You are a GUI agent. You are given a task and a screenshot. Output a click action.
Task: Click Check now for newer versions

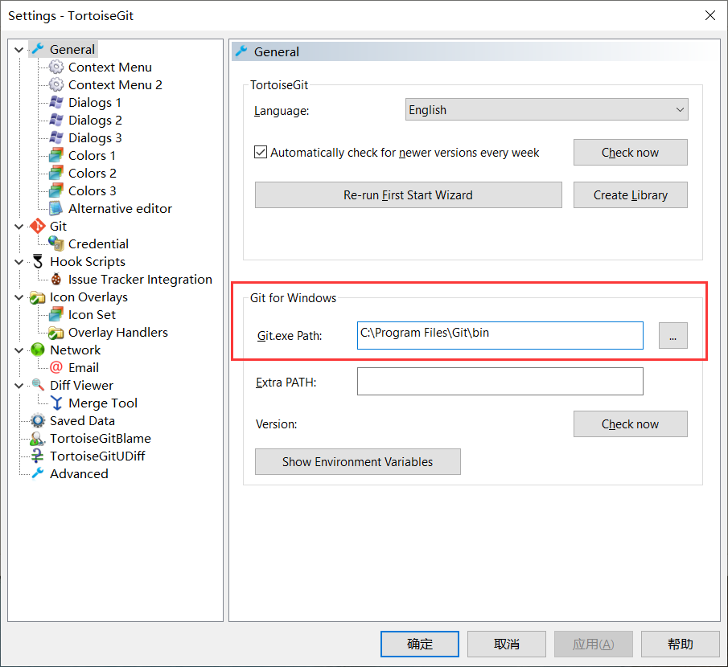tap(630, 152)
